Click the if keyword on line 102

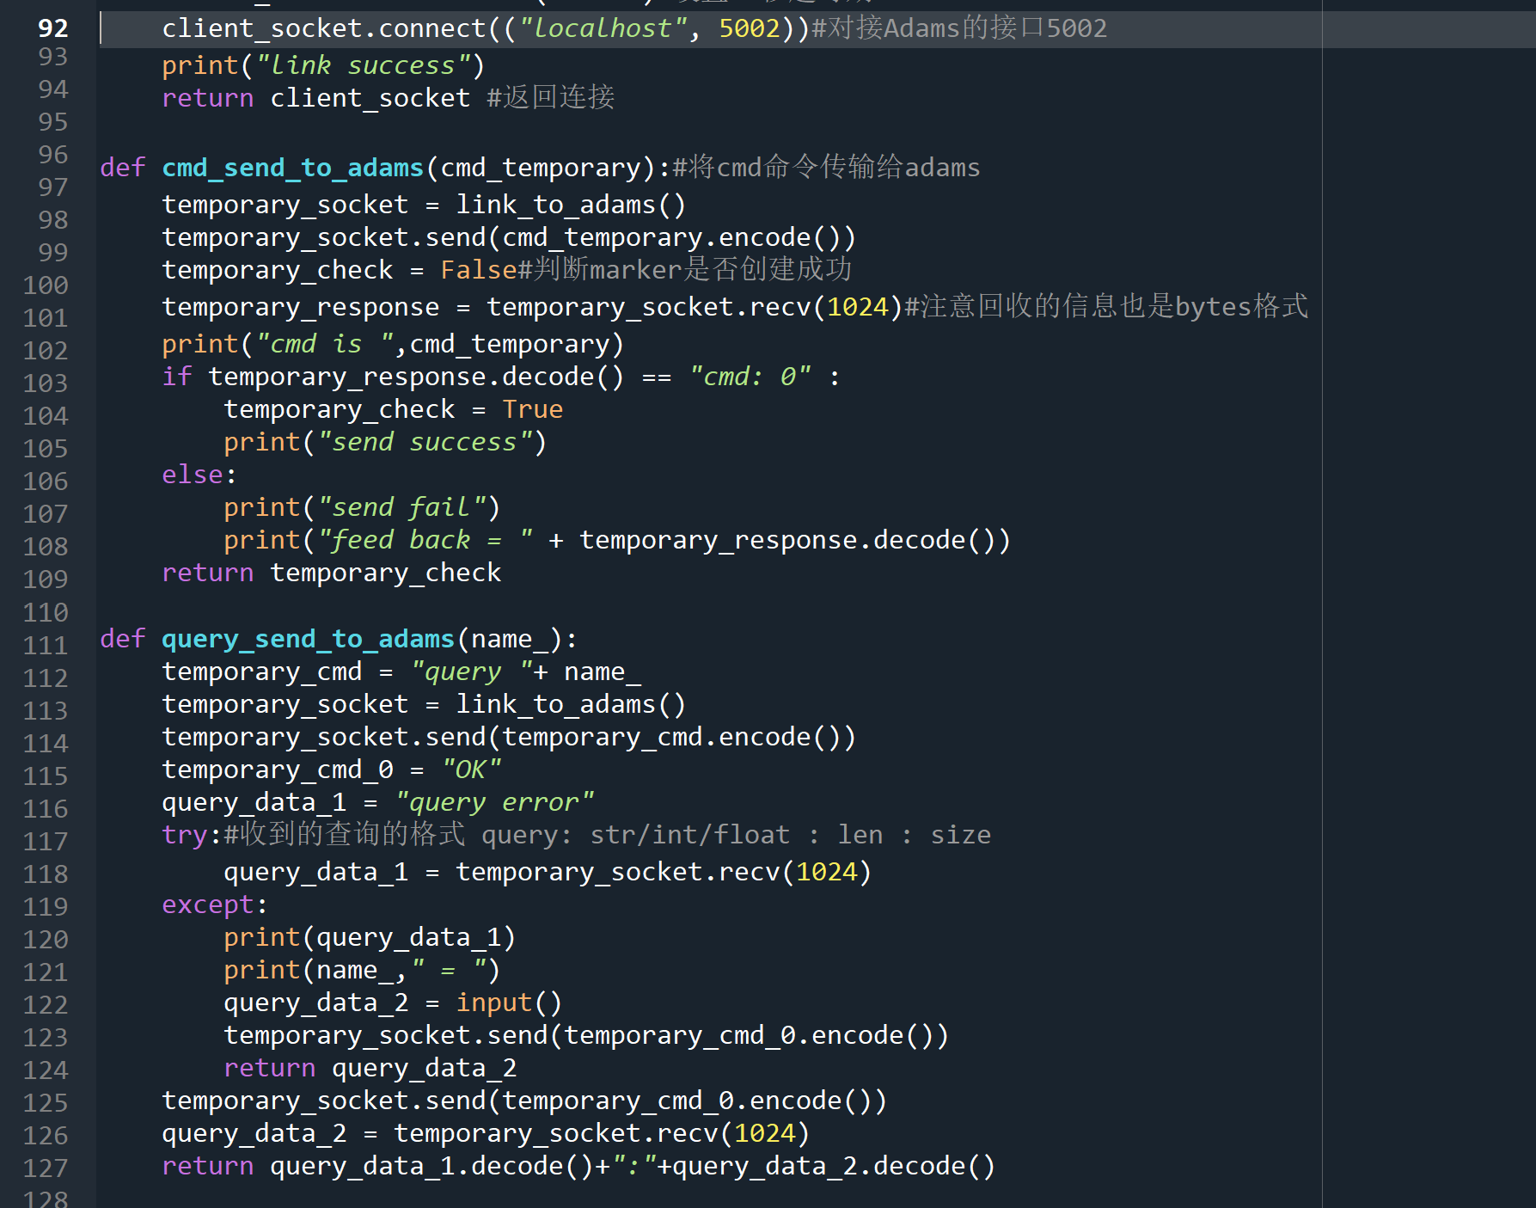[177, 377]
